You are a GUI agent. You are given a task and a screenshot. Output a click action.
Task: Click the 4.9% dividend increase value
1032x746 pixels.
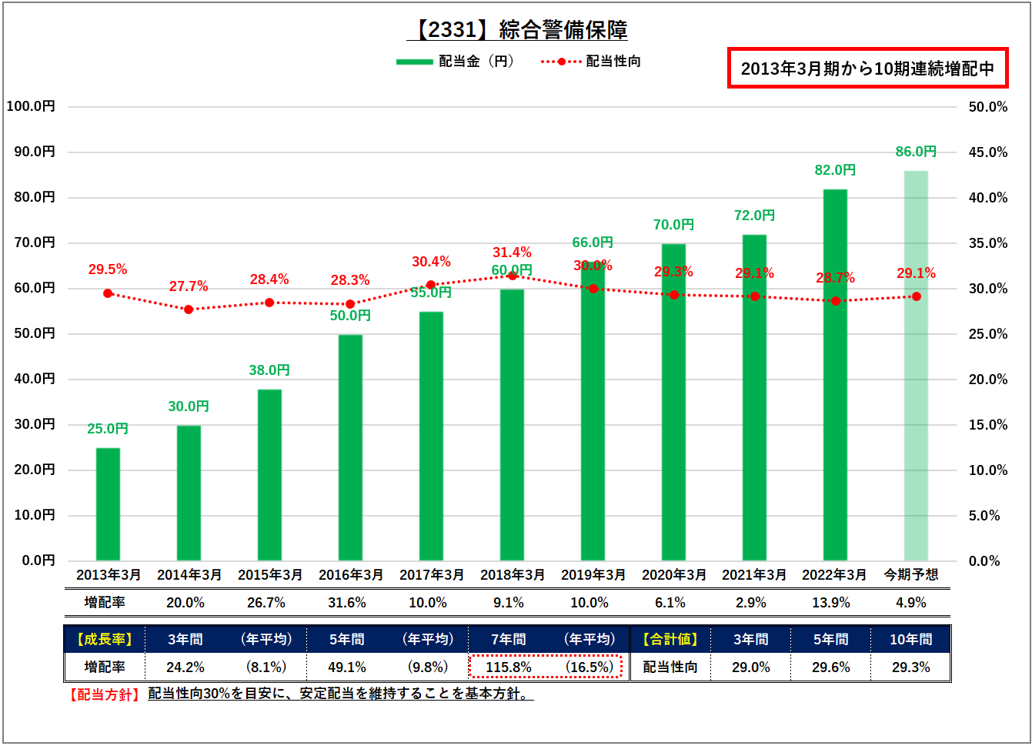(911, 603)
